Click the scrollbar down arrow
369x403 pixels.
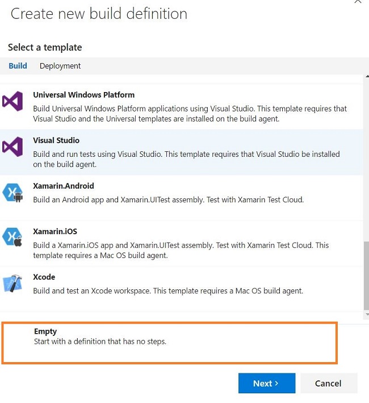tap(366, 314)
